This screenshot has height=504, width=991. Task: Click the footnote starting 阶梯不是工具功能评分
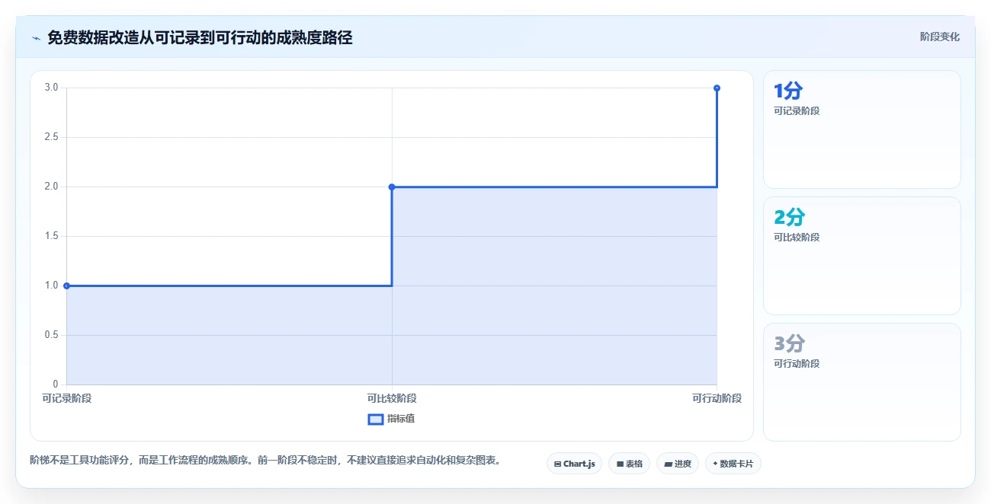pos(265,461)
